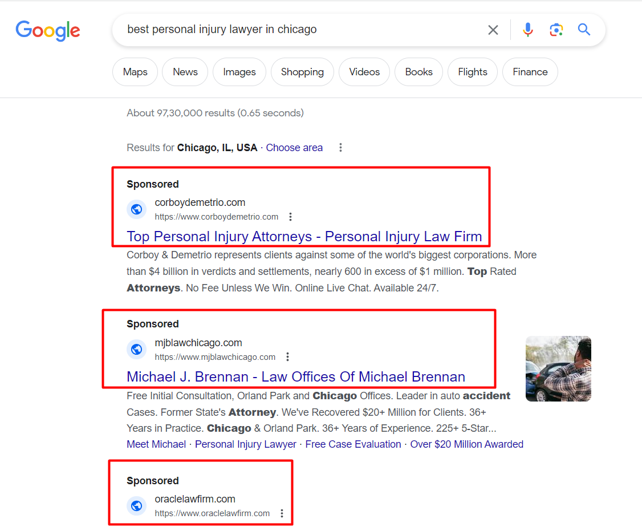
Task: Open three-dot menu beside oraclelawfirm.com URL
Action: click(282, 513)
